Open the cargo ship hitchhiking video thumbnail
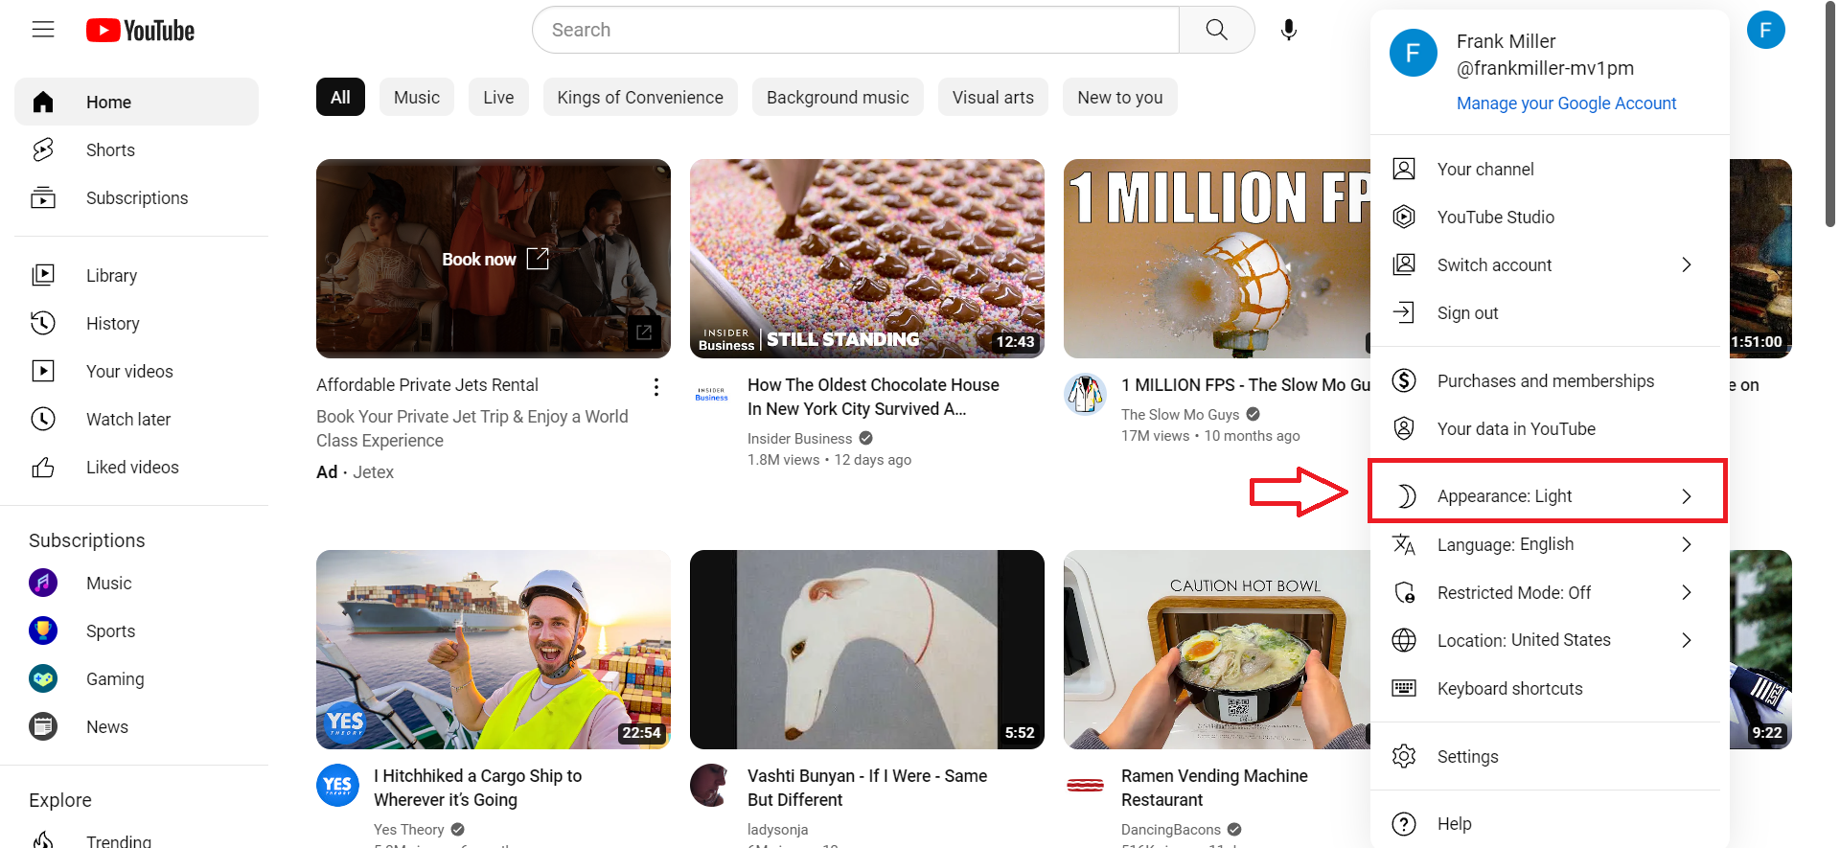Viewport: 1840px width, 848px height. tap(494, 650)
